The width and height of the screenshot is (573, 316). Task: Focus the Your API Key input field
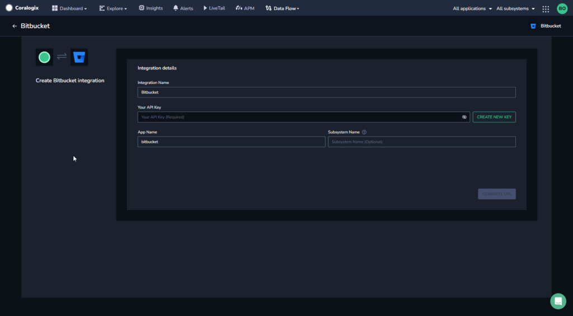(x=304, y=117)
